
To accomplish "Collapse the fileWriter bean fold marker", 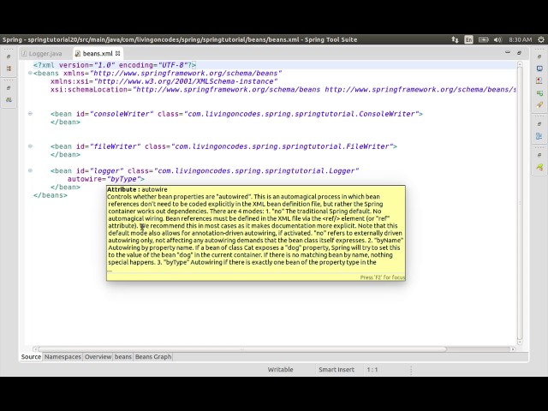I will tap(30, 146).
